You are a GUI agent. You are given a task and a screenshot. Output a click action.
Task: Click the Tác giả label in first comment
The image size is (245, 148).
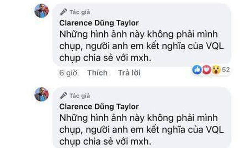80,12
